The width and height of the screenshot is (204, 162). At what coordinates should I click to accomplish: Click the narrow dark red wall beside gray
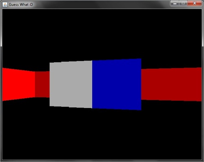pos(42,84)
